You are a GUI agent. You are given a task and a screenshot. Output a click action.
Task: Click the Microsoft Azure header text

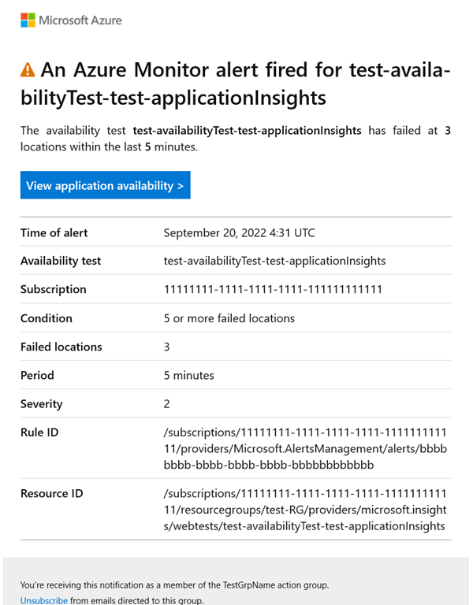click(x=80, y=20)
